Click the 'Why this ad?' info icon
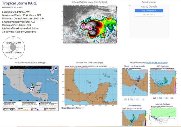181x127 pixels. pyautogui.click(x=154, y=15)
